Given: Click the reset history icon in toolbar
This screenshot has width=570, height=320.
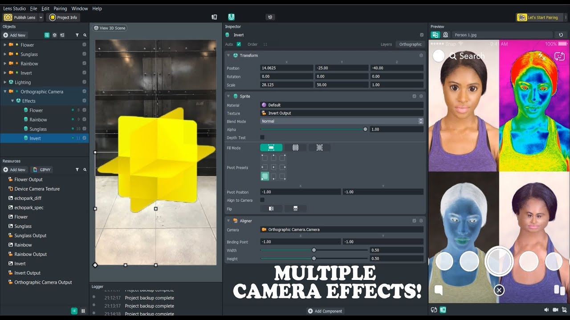Looking at the screenshot, I should pos(269,17).
